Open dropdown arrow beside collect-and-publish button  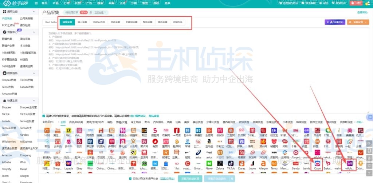[232, 179]
